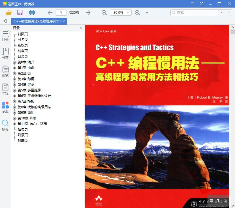Close the 目录 outline panel

pyautogui.click(x=81, y=28)
